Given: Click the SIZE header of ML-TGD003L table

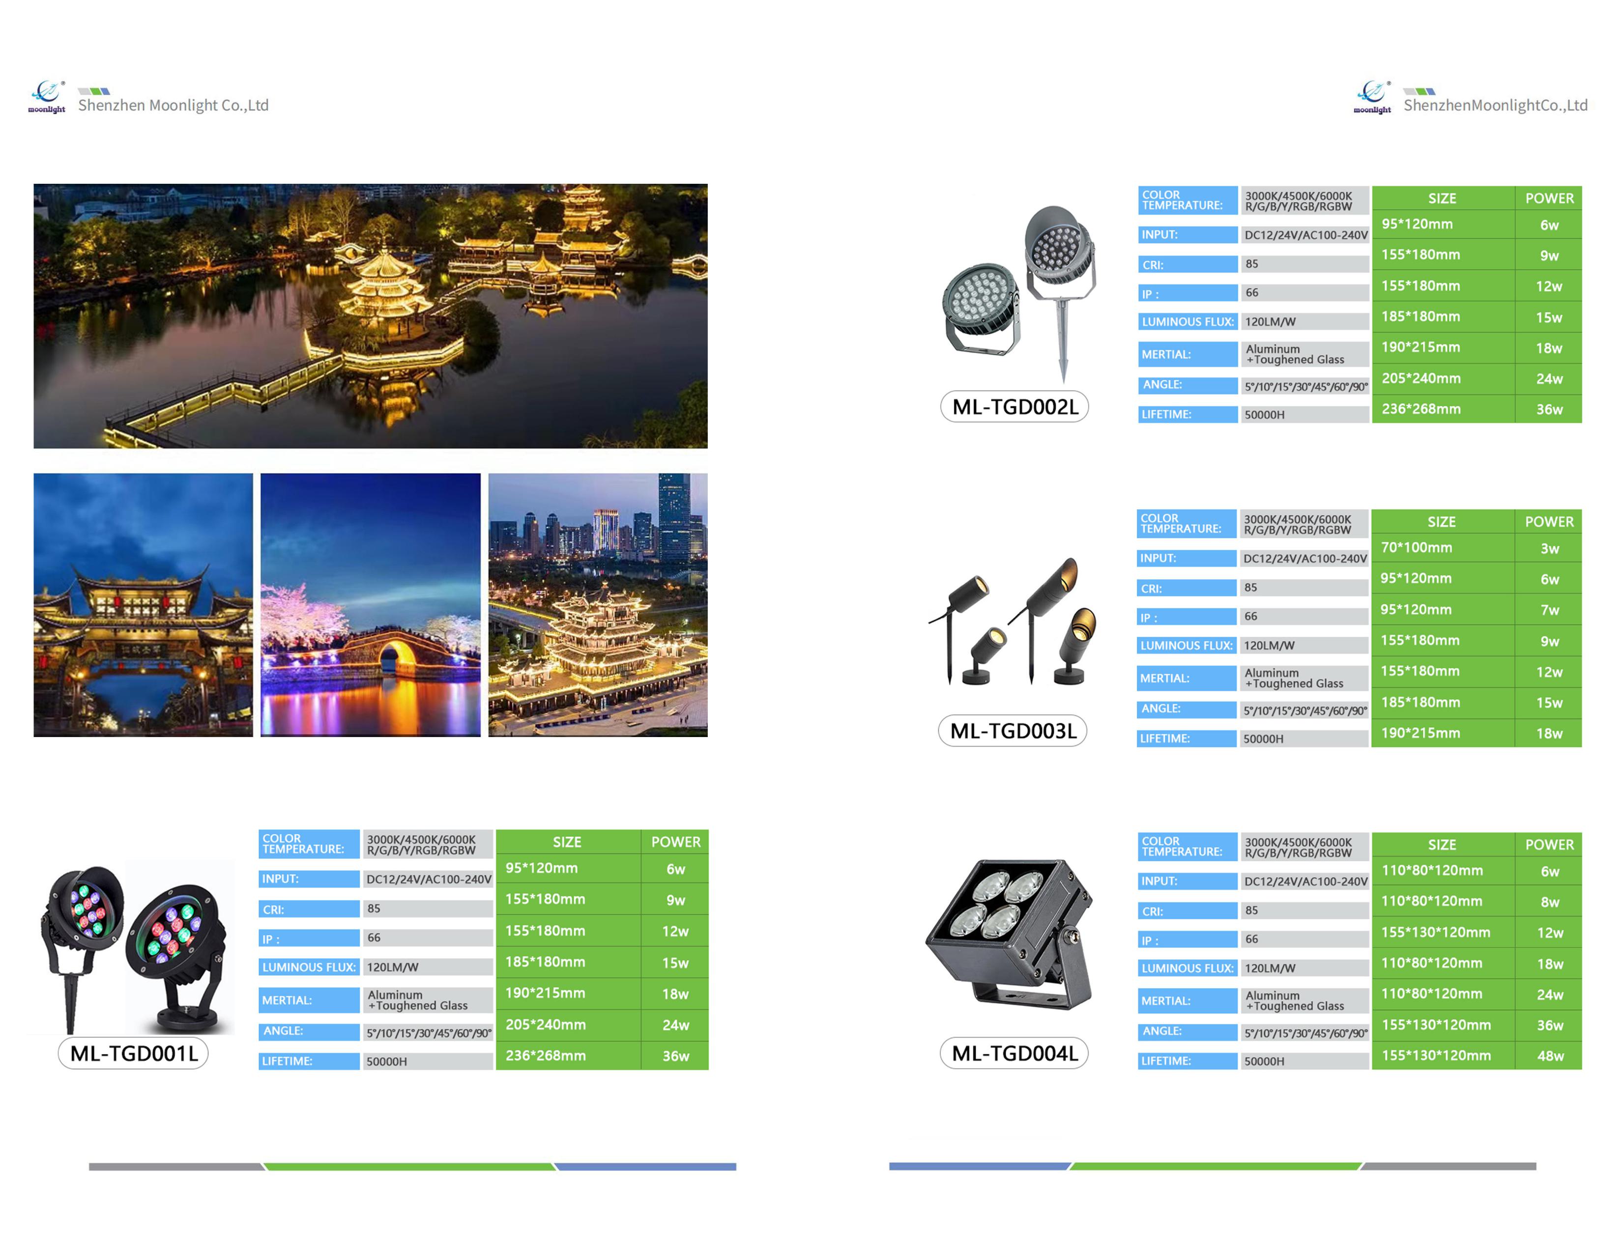Looking at the screenshot, I should (x=1442, y=522).
